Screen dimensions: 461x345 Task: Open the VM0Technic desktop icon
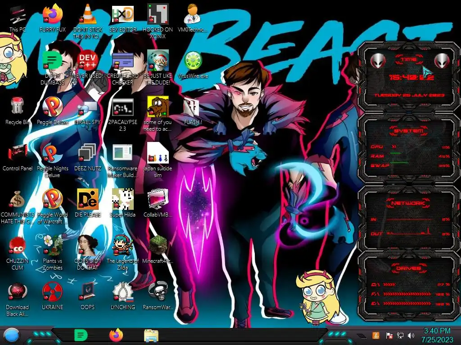[193, 18]
